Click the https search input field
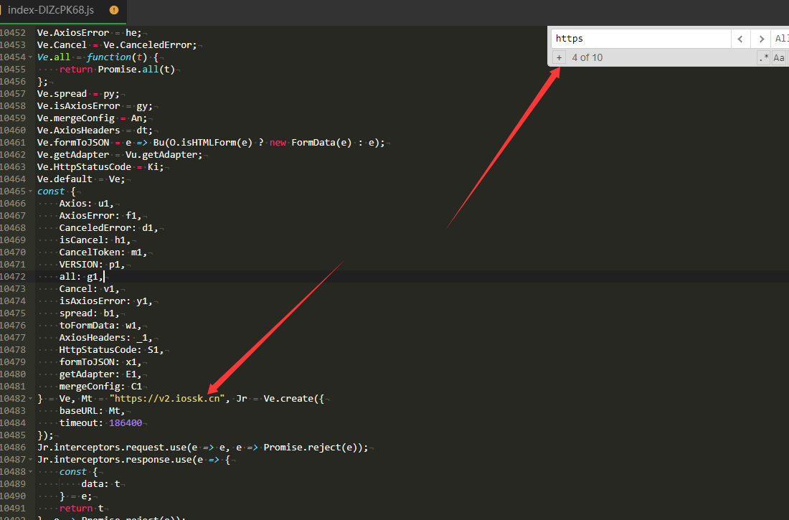Image resolution: width=789 pixels, height=520 pixels. (640, 39)
